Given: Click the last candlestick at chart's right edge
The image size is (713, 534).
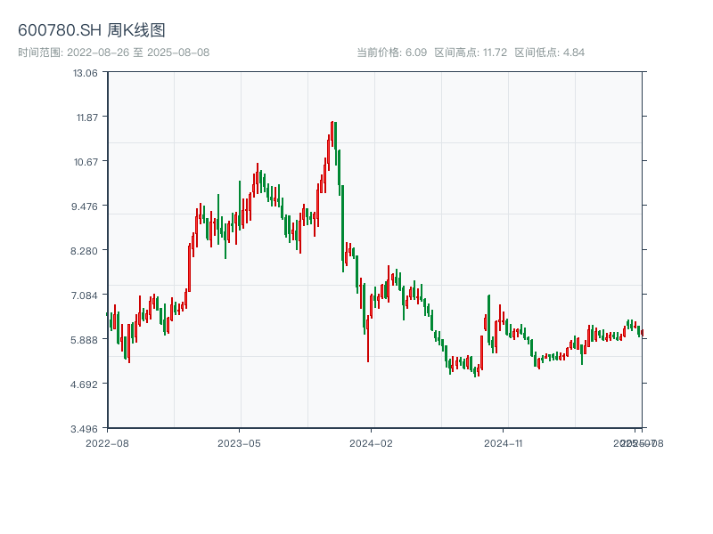Looking at the screenshot, I should [x=641, y=332].
